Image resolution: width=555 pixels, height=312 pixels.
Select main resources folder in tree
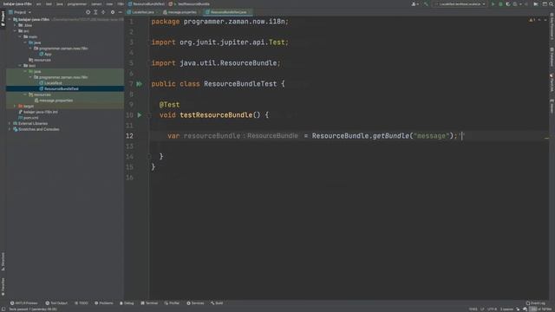click(42, 60)
